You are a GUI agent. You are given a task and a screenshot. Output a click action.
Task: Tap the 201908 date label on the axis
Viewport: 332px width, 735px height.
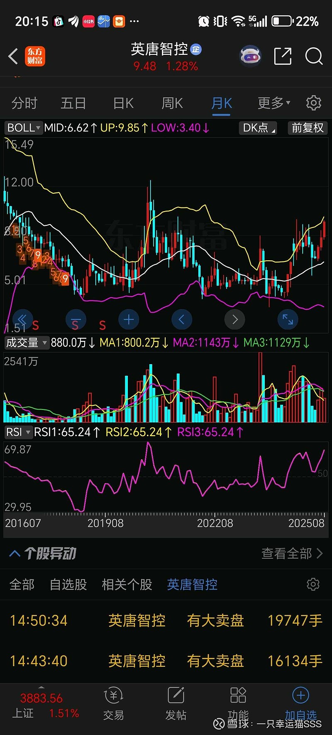click(x=105, y=523)
